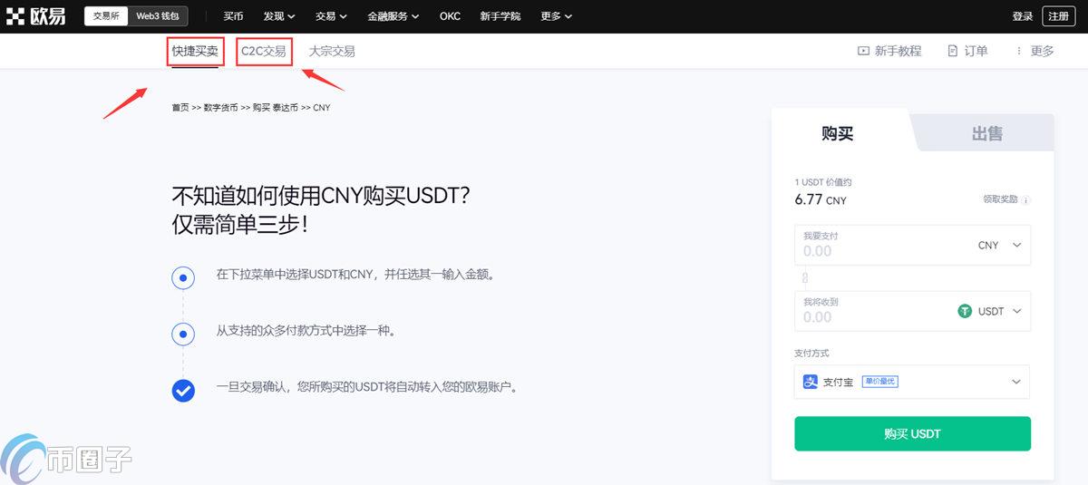Click the green USDT Tether icon
The width and height of the screenshot is (1088, 485).
click(x=965, y=311)
